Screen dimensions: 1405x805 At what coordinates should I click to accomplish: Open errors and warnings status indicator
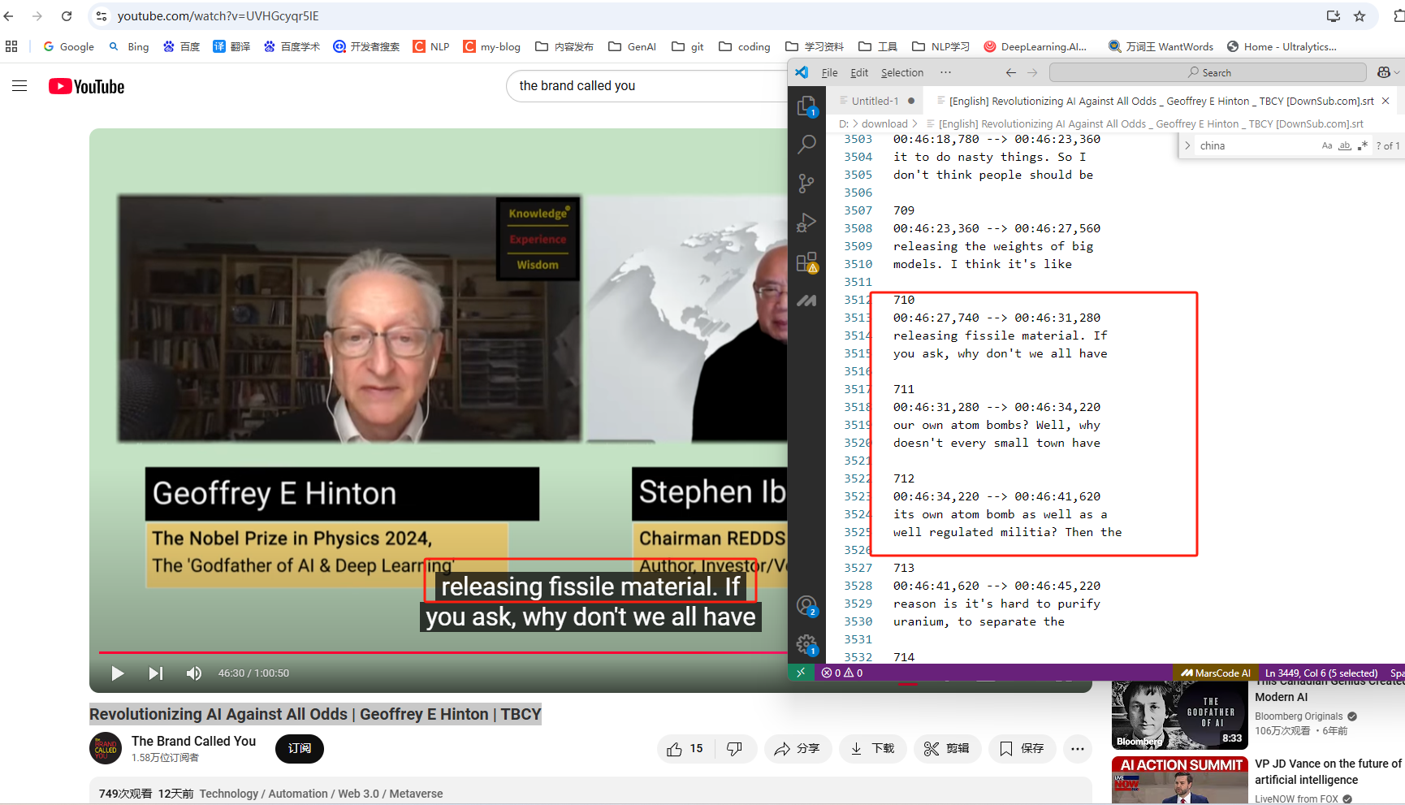coord(842,673)
